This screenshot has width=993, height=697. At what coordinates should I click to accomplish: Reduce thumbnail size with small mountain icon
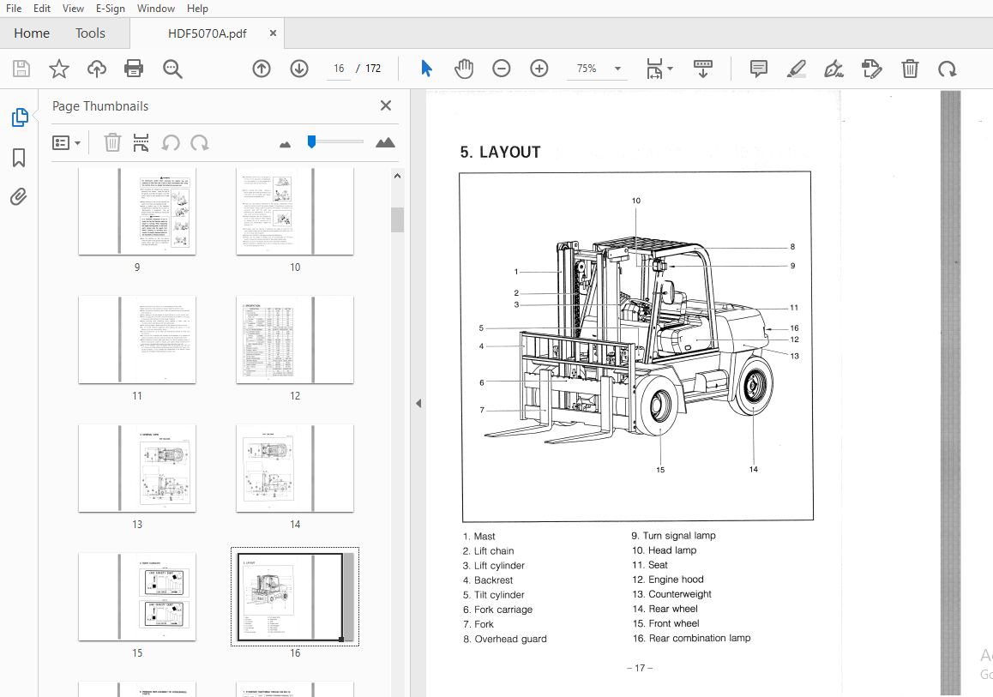coord(285,144)
